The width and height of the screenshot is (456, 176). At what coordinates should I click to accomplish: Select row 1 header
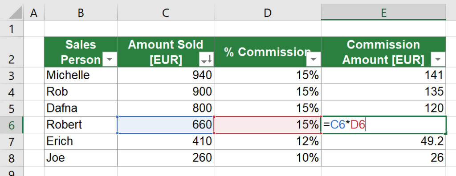pos(12,29)
